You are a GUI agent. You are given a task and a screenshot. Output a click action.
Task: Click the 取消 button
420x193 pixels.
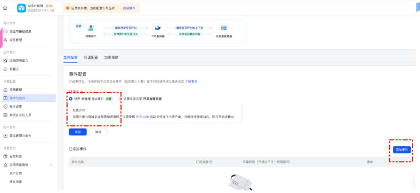point(98,132)
